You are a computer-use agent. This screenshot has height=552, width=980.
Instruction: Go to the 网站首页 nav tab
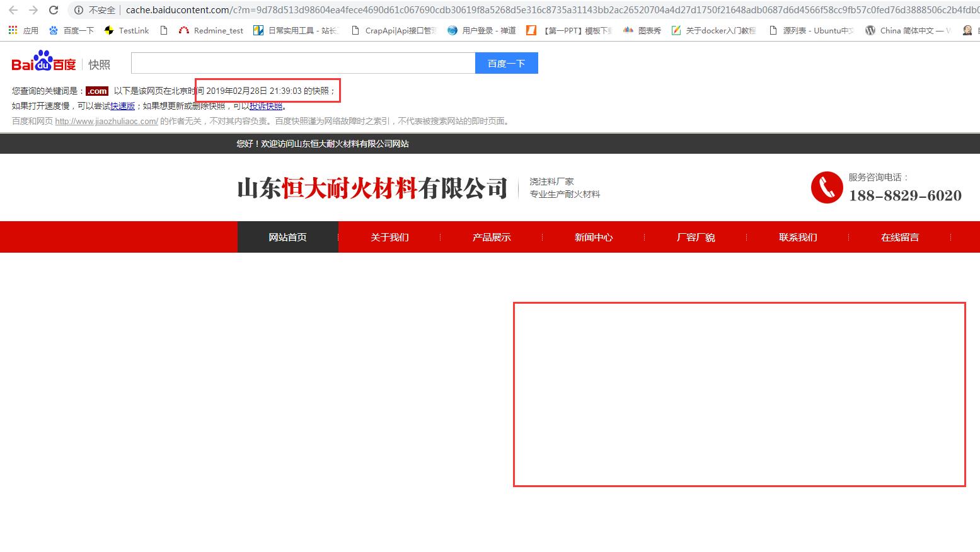tap(287, 237)
